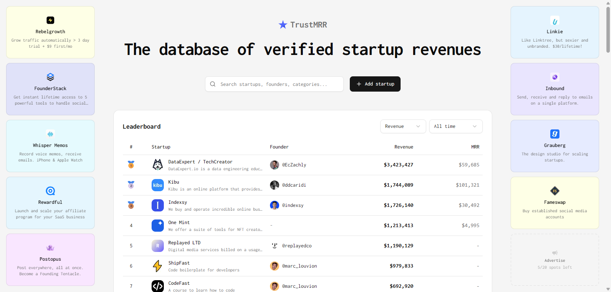Open the Indexsy startup name
Image resolution: width=611 pixels, height=292 pixels.
pyautogui.click(x=178, y=202)
